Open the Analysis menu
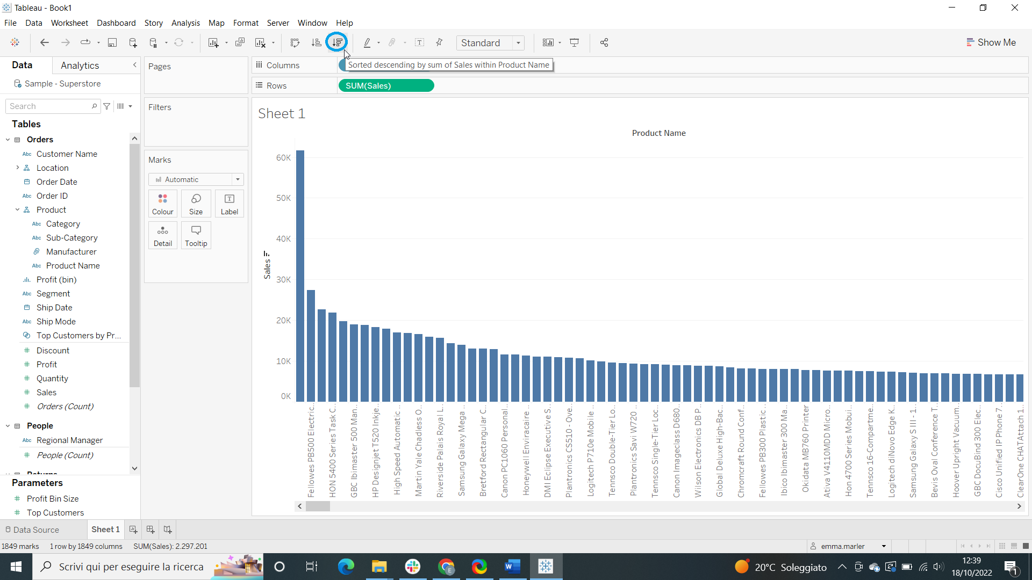This screenshot has width=1032, height=580. [185, 23]
